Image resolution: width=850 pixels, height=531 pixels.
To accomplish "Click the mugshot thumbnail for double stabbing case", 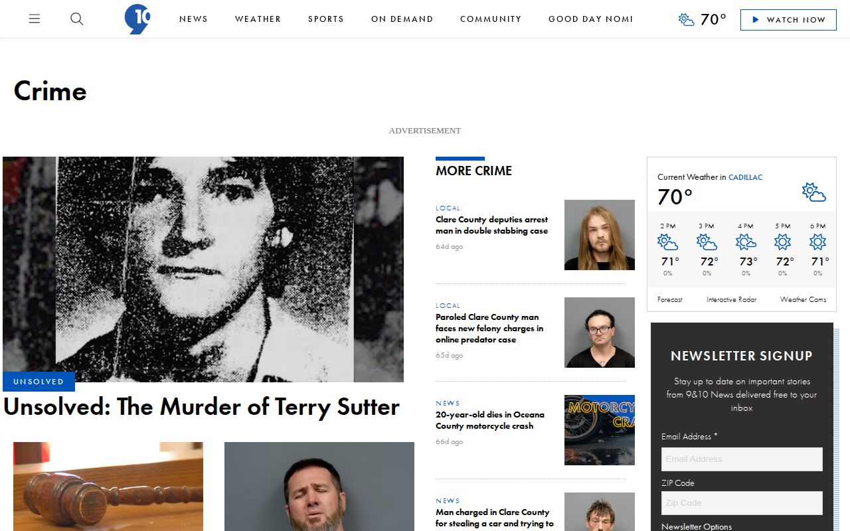I will [600, 235].
